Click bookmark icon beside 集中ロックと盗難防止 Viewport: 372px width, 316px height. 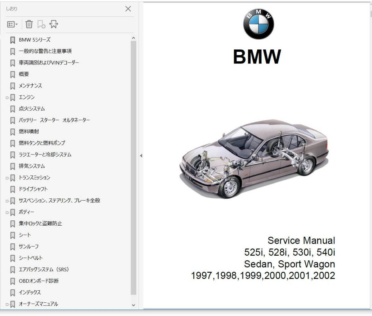(x=12, y=224)
